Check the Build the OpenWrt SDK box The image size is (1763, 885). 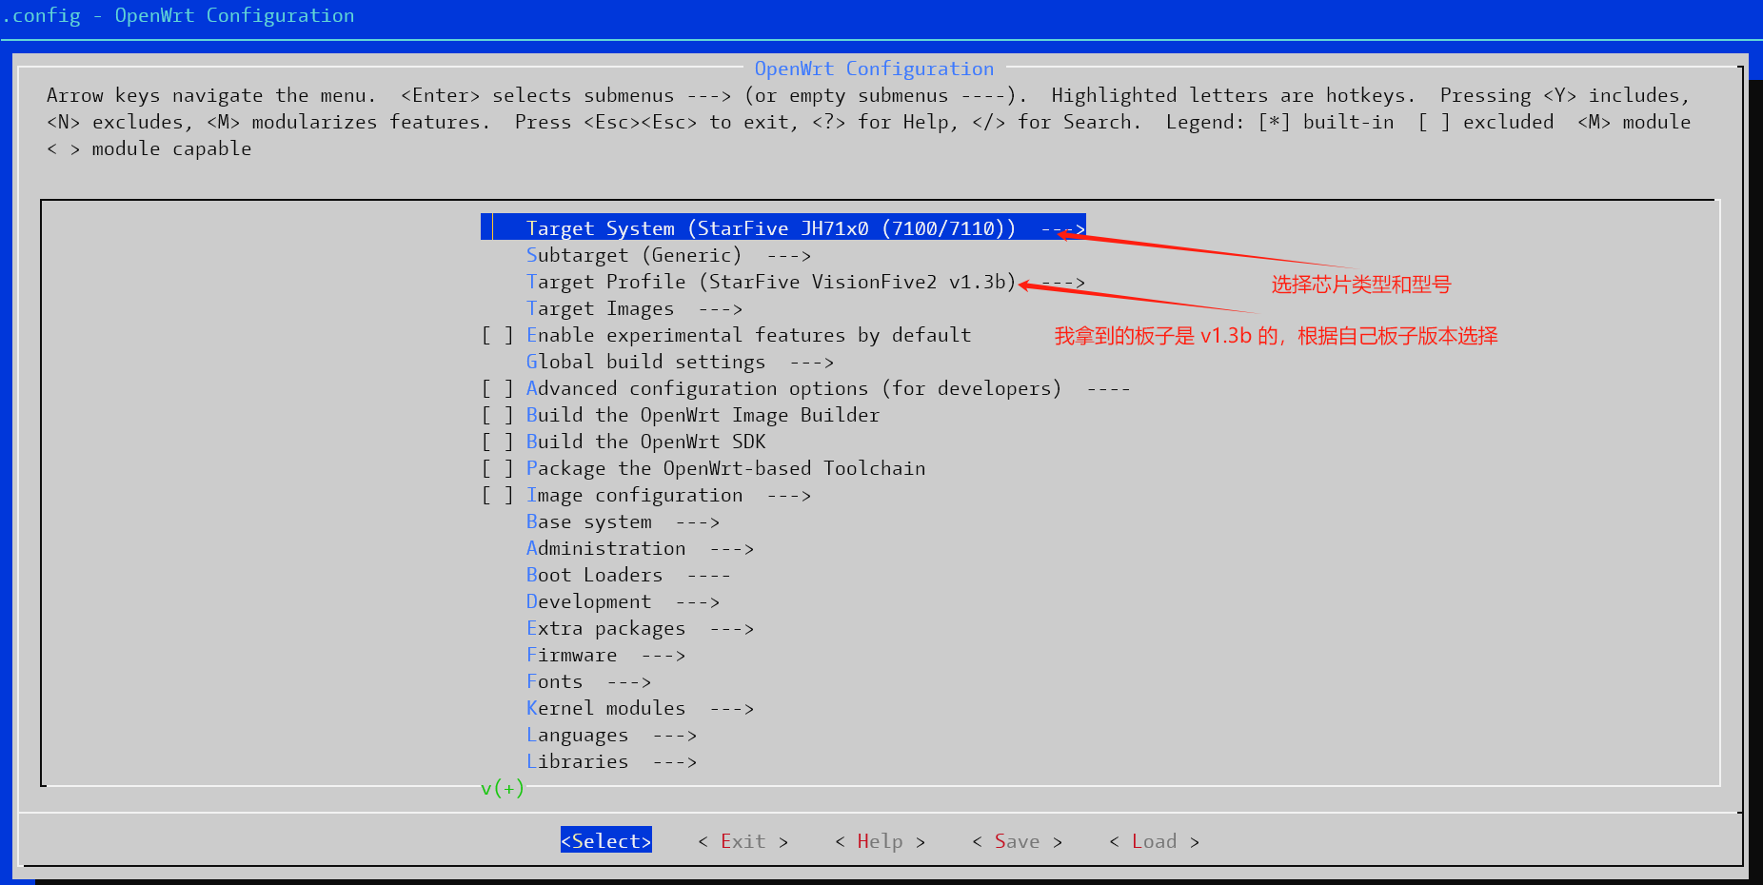[498, 442]
